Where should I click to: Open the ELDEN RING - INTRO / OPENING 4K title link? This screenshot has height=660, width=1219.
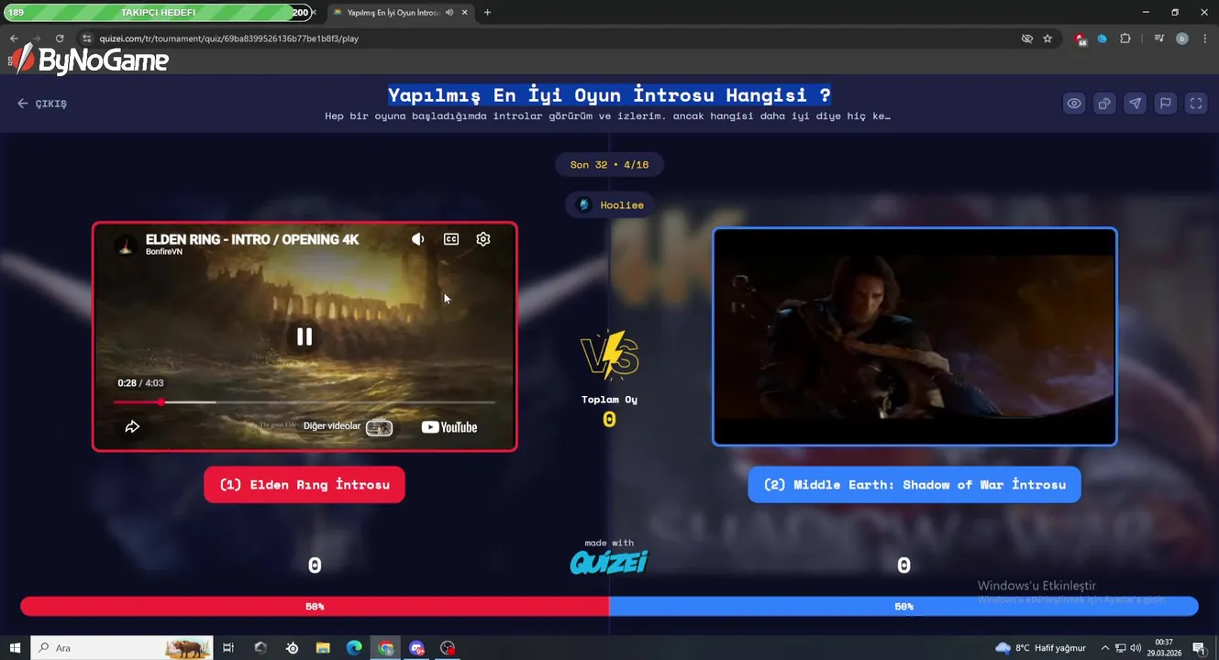point(252,239)
